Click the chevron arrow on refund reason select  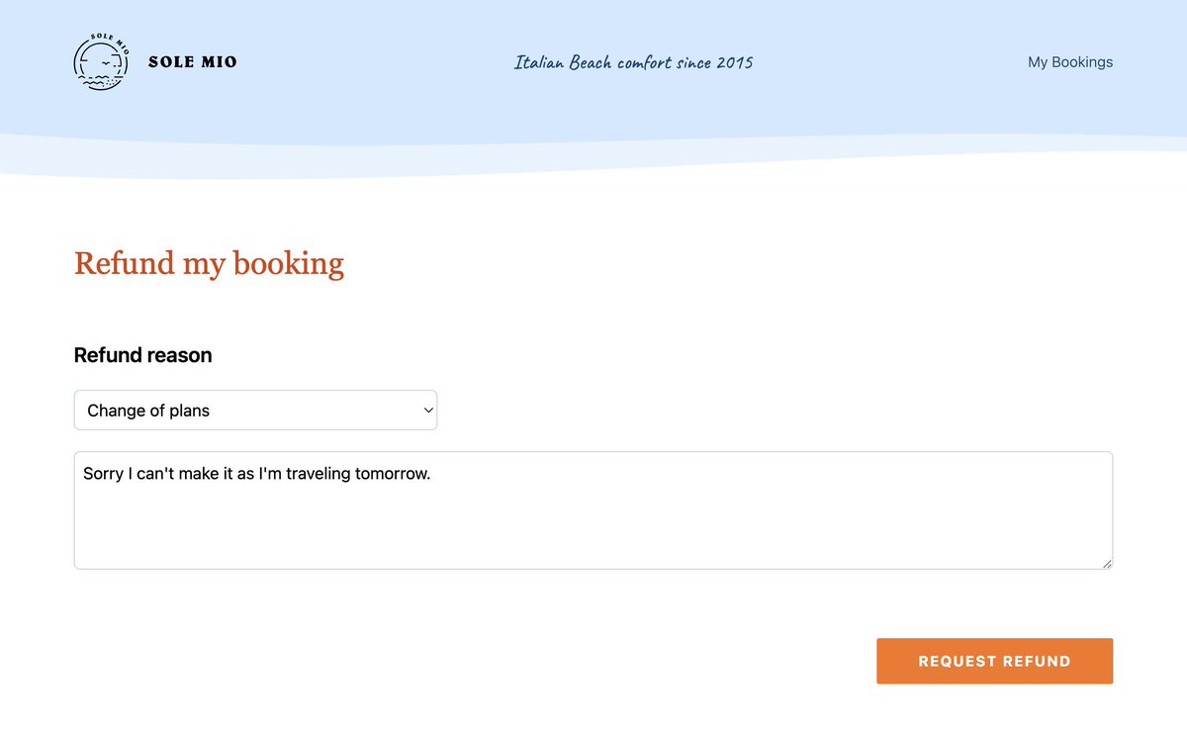pyautogui.click(x=428, y=410)
